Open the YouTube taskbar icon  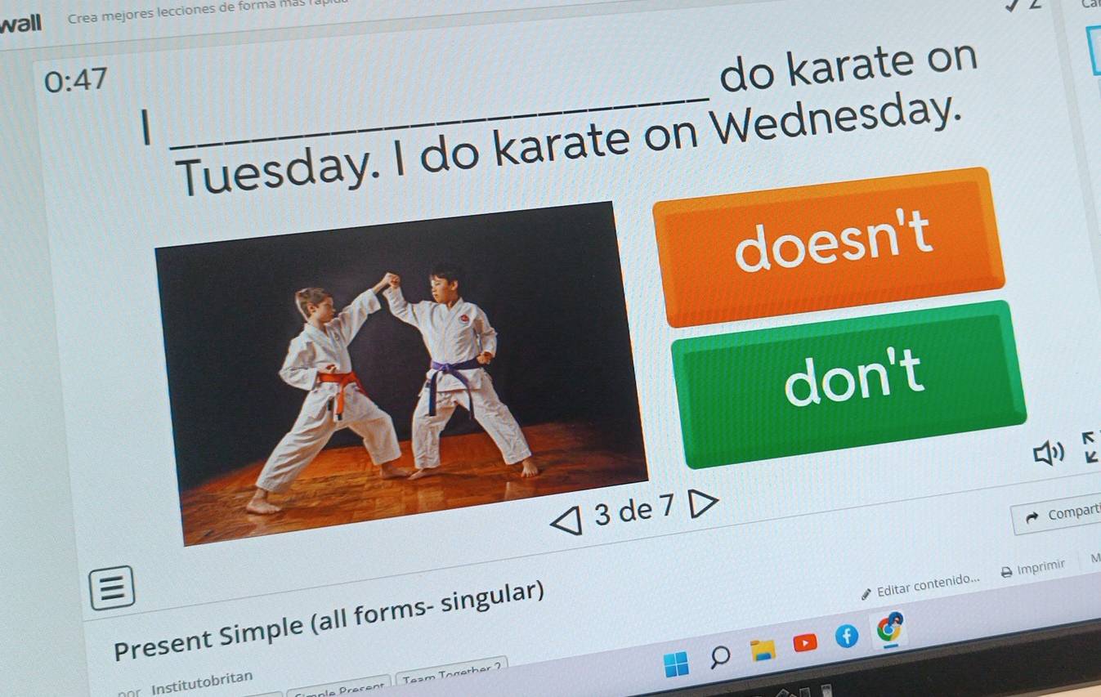coord(805,643)
